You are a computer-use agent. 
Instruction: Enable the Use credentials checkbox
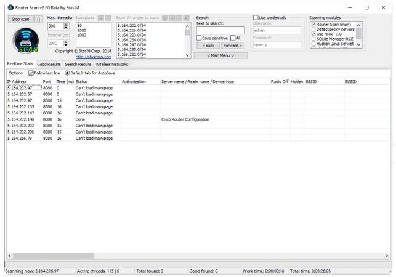[x=256, y=18]
